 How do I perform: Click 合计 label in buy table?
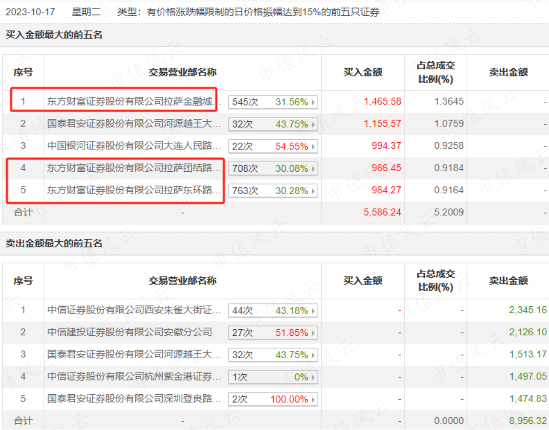[23, 212]
